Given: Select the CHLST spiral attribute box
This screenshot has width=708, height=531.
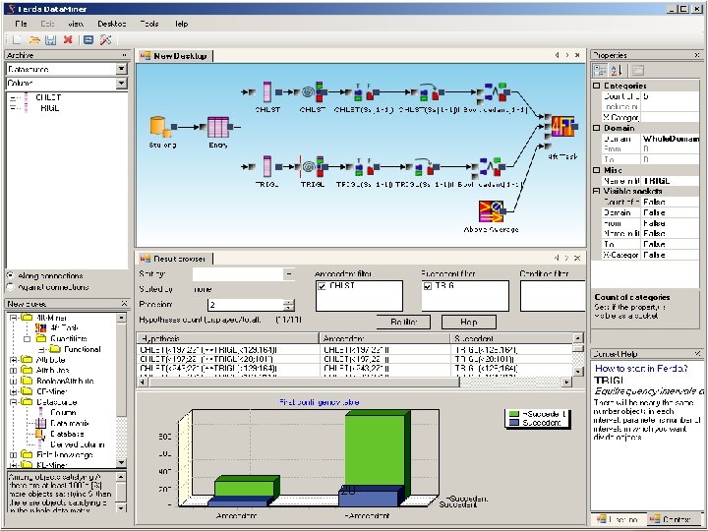Looking at the screenshot, I should point(312,92).
